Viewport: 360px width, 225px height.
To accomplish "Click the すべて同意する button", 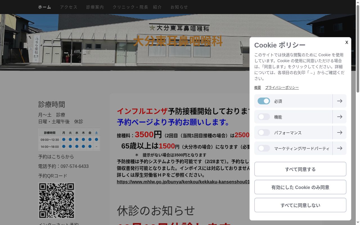I will [x=300, y=169].
